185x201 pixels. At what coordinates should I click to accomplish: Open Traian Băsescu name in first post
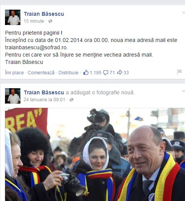tap(44, 14)
